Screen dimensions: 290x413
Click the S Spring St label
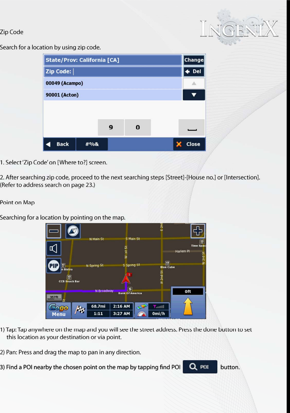[131, 265]
